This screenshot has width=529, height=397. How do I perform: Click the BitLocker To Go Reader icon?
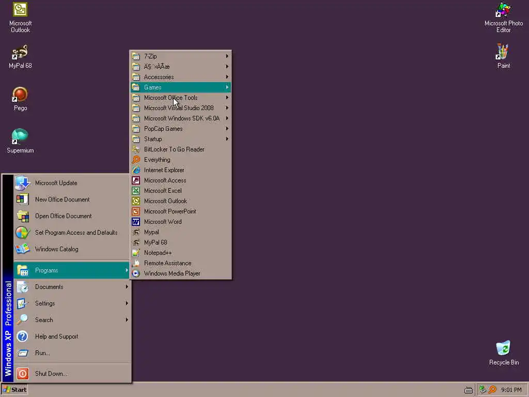pyautogui.click(x=136, y=149)
